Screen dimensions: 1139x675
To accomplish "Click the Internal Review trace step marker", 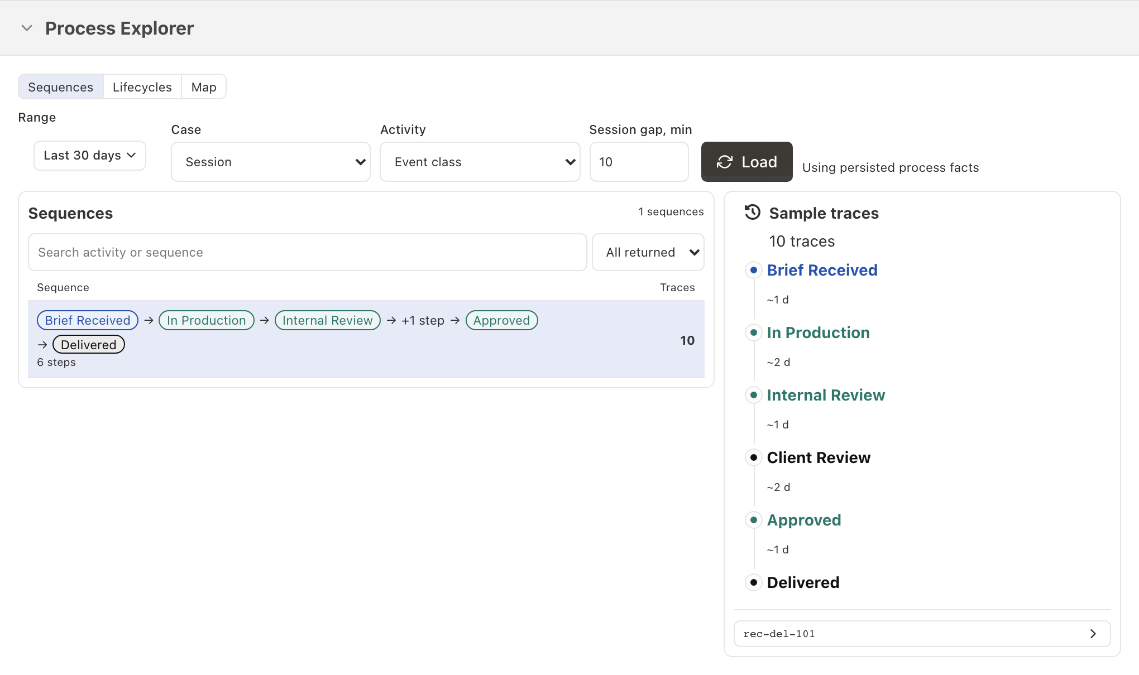I will [x=754, y=395].
